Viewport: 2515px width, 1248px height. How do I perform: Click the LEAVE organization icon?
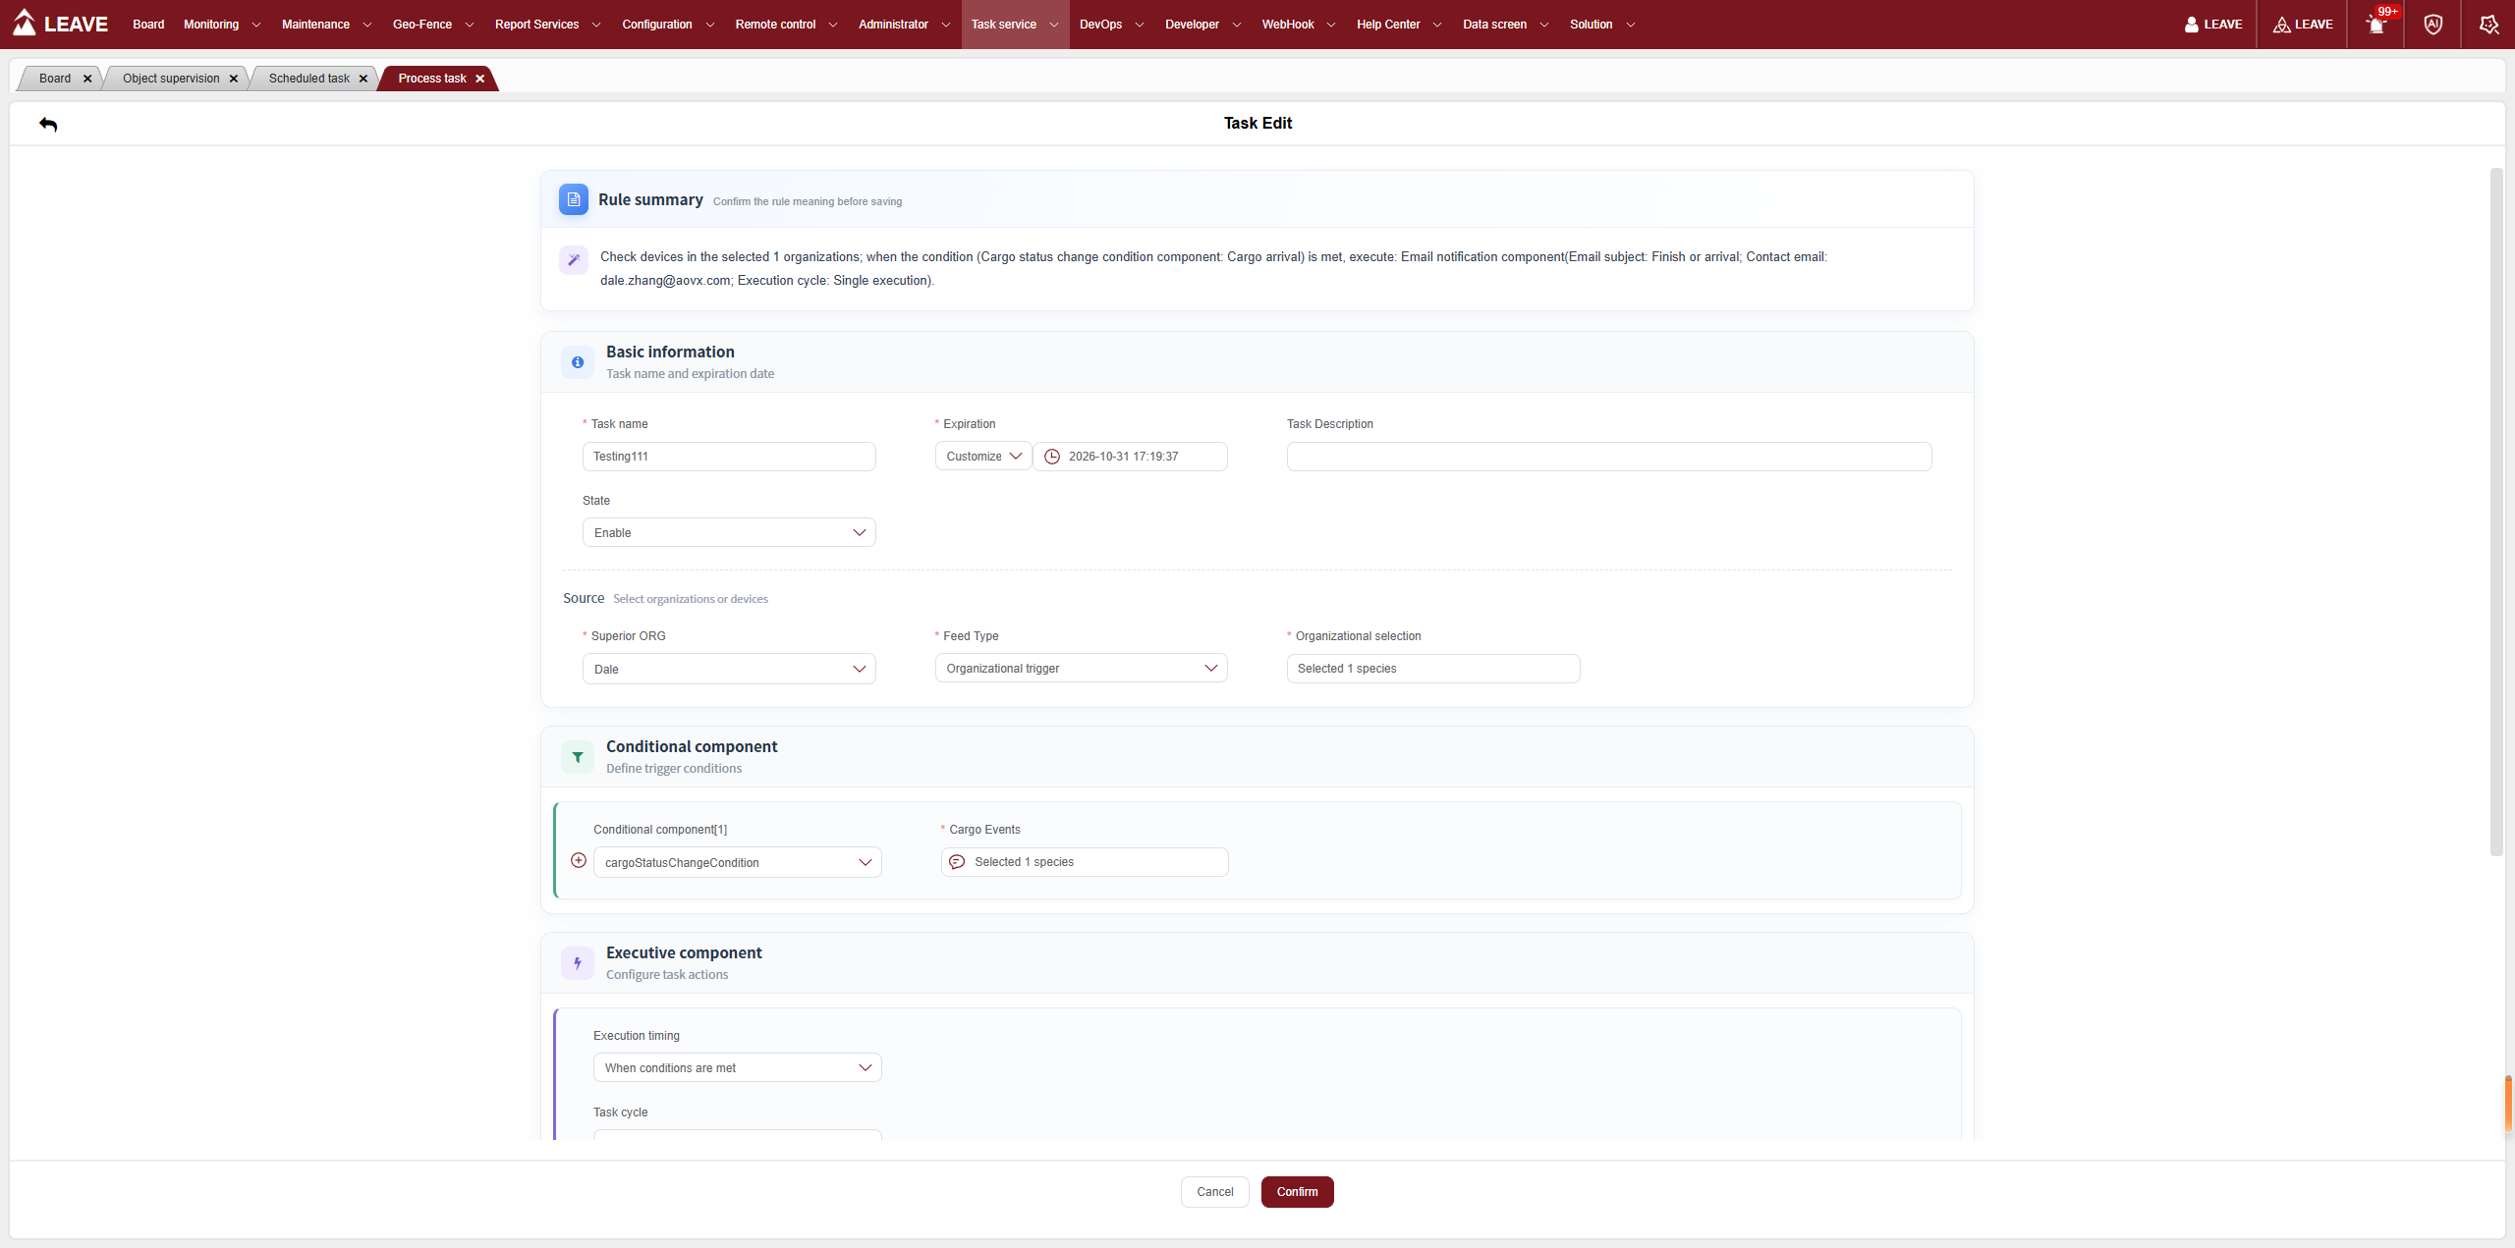(x=2302, y=25)
